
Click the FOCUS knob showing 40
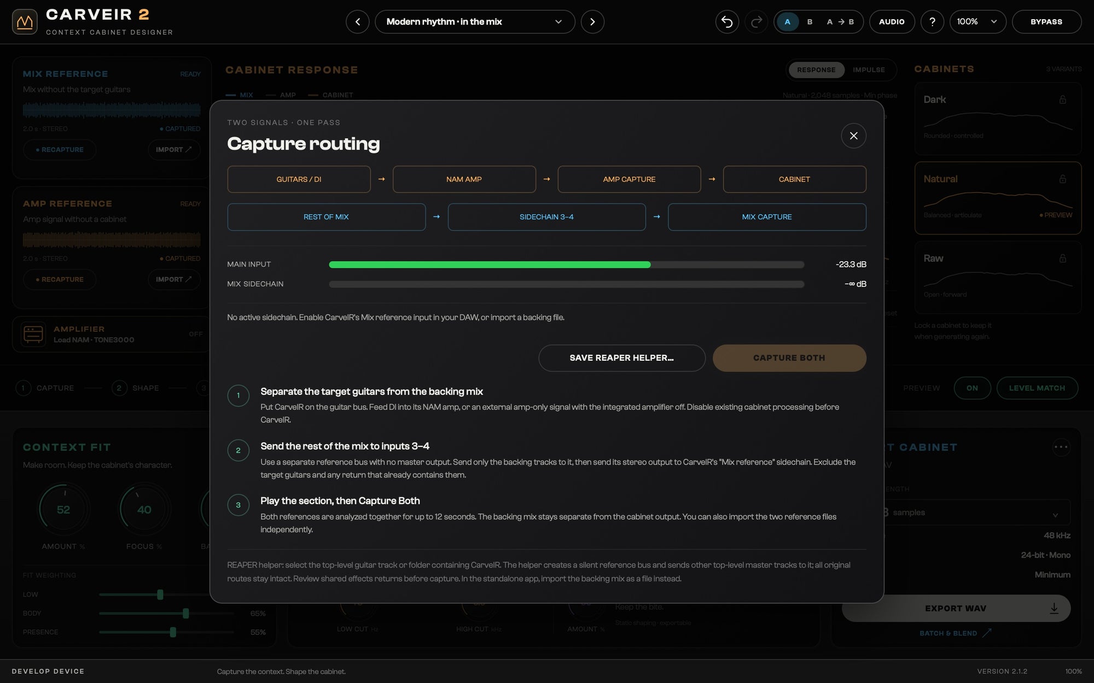click(144, 509)
